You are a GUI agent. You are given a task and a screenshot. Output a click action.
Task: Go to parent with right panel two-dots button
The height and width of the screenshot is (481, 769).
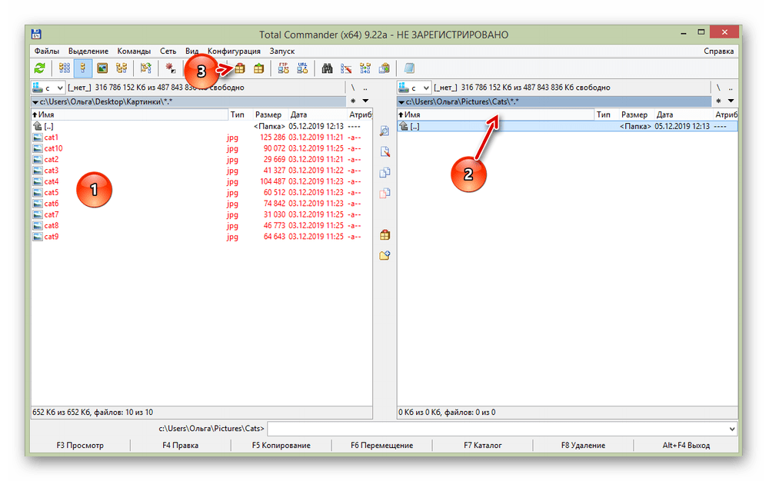pyautogui.click(x=731, y=88)
